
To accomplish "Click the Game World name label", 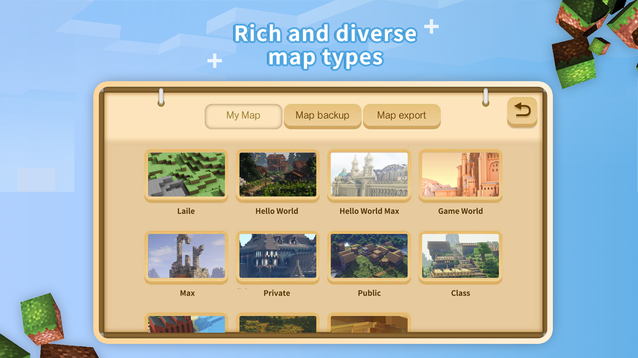I will coord(461,211).
